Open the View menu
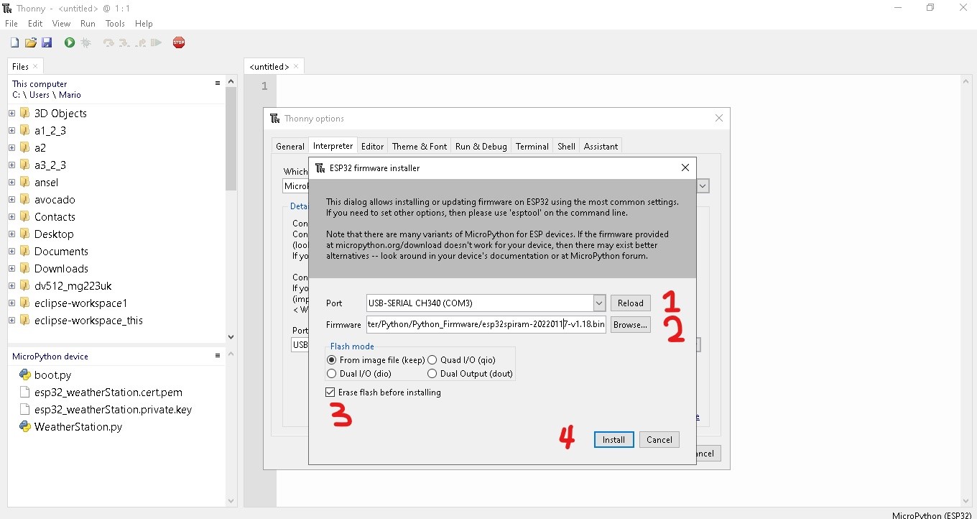This screenshot has height=519, width=977. point(61,24)
